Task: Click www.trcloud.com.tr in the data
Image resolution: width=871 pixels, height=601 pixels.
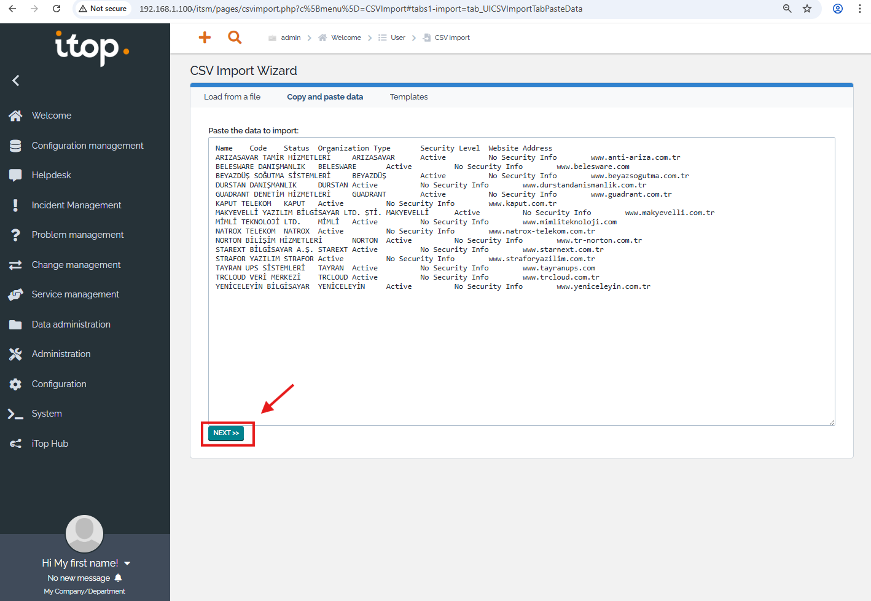Action: [561, 277]
